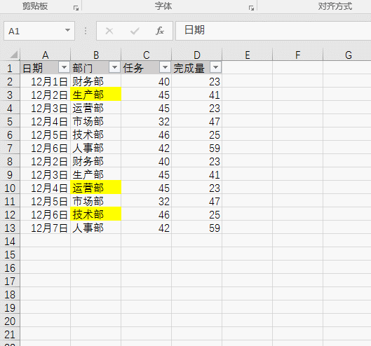
Task: Click the 市场部 cell in row 11
Action: point(96,201)
